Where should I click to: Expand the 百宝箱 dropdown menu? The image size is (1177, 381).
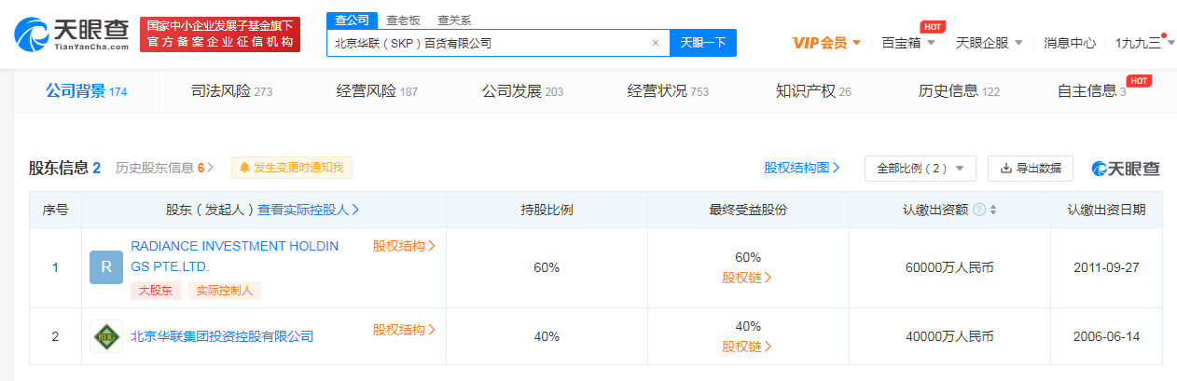click(907, 43)
